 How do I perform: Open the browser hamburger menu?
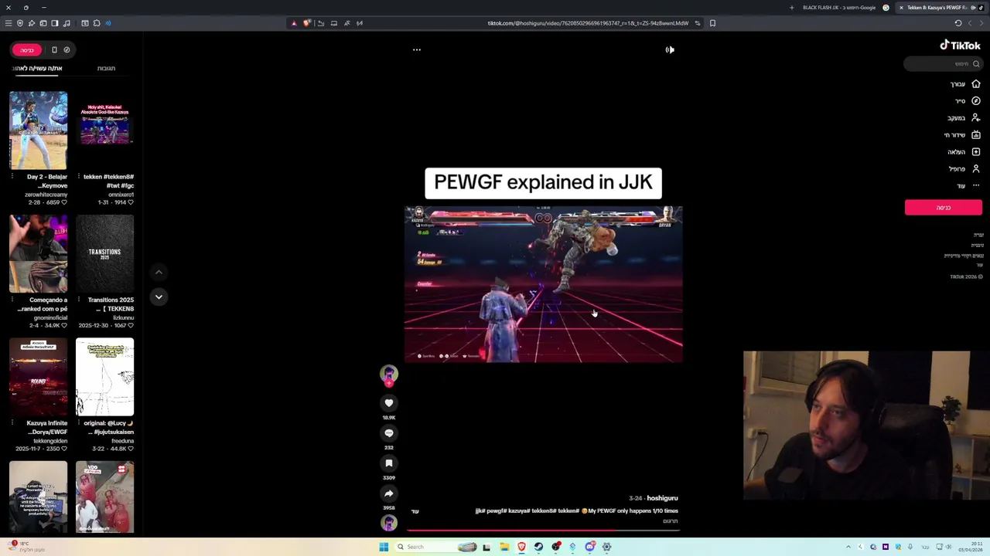(9, 23)
